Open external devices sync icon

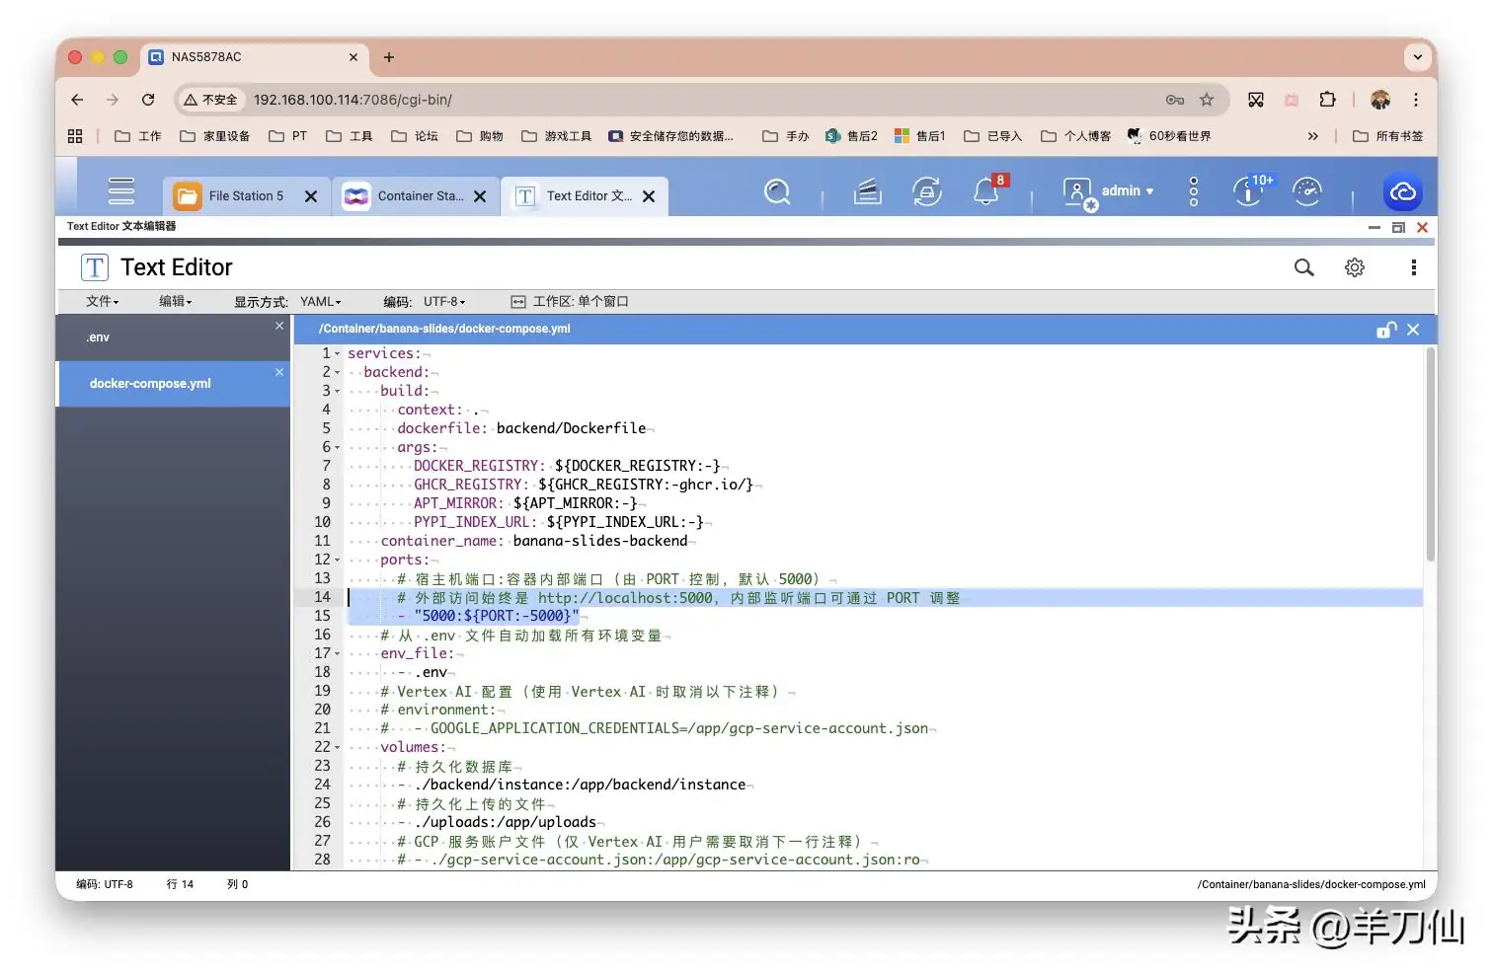(x=926, y=191)
